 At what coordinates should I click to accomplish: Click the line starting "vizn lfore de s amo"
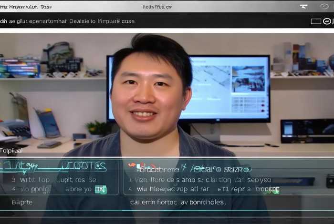(x=200, y=180)
